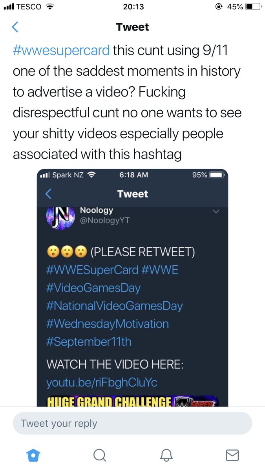The height and width of the screenshot is (471, 265).
Task: Tap the Tweet your reply field
Action: click(x=132, y=423)
